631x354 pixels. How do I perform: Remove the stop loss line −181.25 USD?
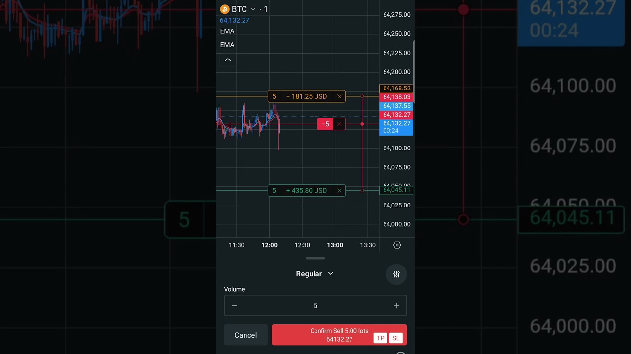(x=339, y=96)
